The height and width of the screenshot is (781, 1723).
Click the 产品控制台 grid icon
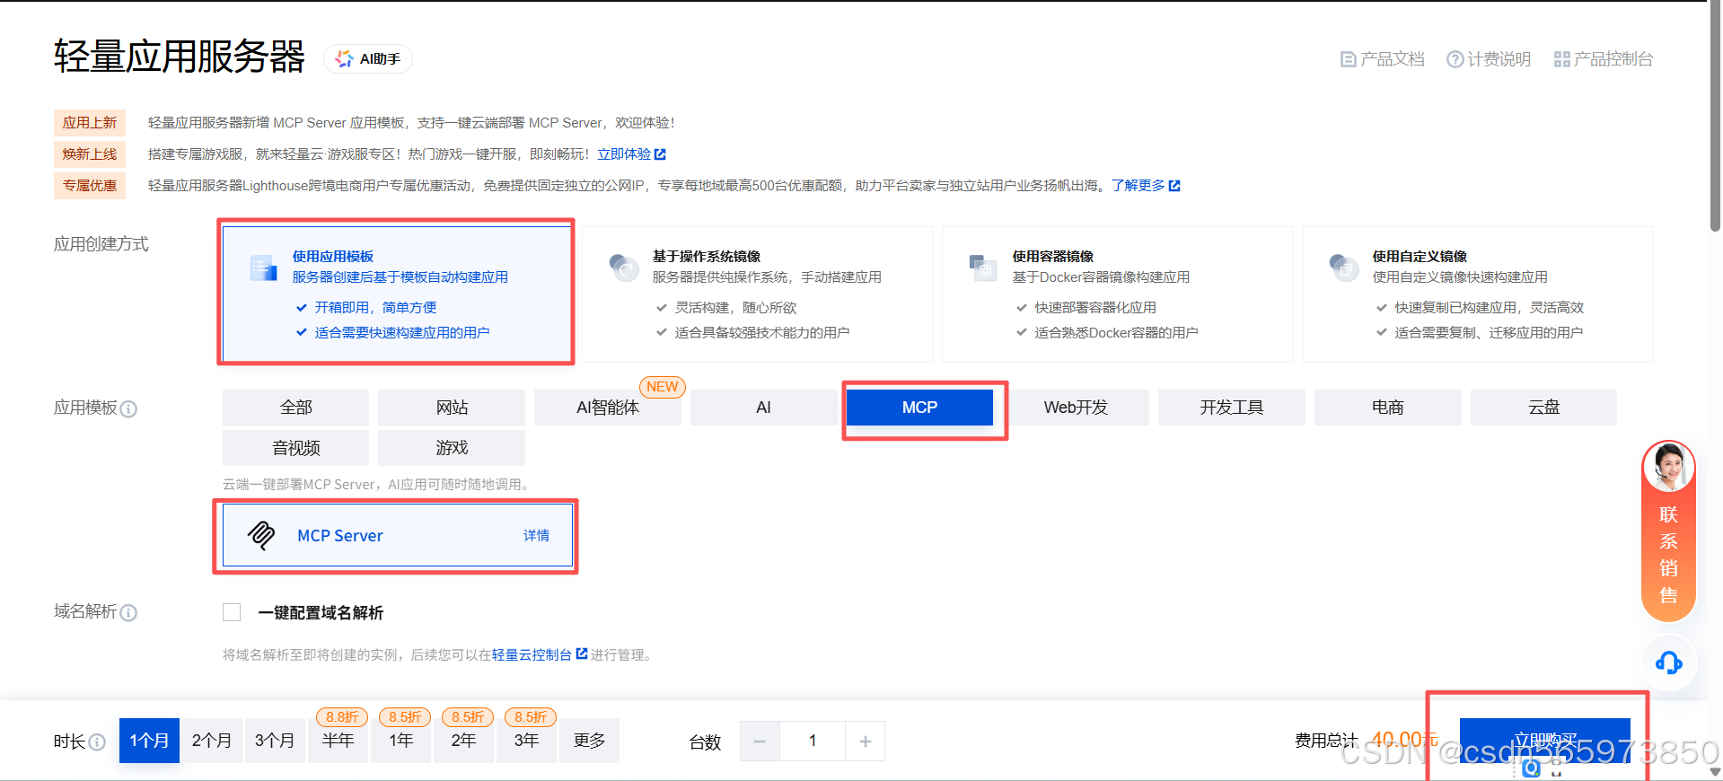pos(1562,59)
